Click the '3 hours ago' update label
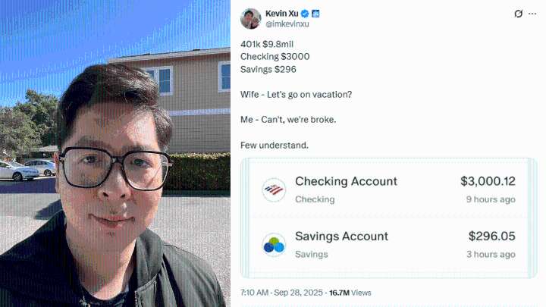 491,255
